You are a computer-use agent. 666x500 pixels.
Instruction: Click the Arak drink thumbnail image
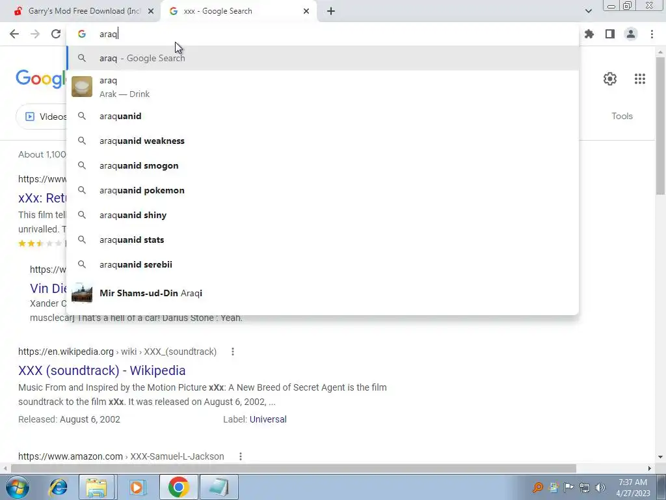tap(82, 87)
